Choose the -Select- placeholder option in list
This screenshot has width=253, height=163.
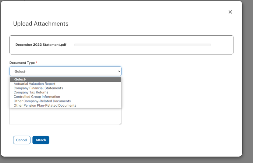pyautogui.click(x=65, y=79)
